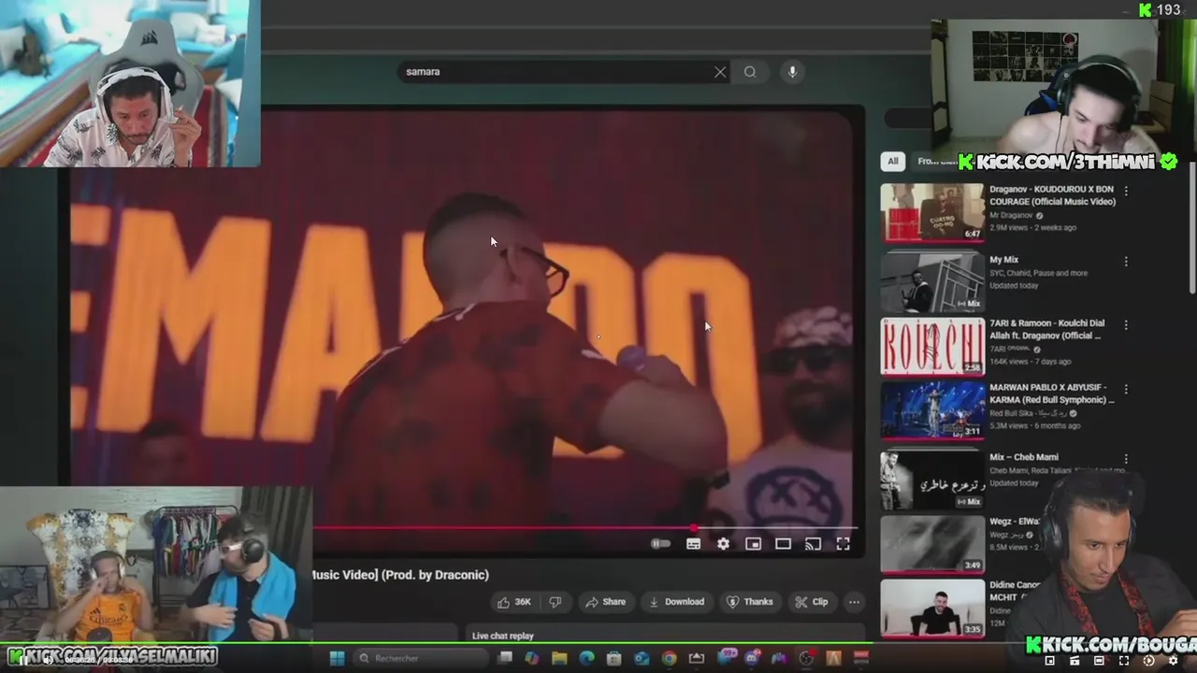
Task: Open Kick stream settings gear
Action: pyautogui.click(x=1175, y=661)
